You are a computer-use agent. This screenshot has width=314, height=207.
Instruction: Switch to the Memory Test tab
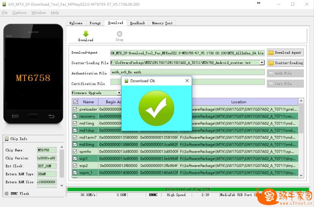tap(162, 23)
